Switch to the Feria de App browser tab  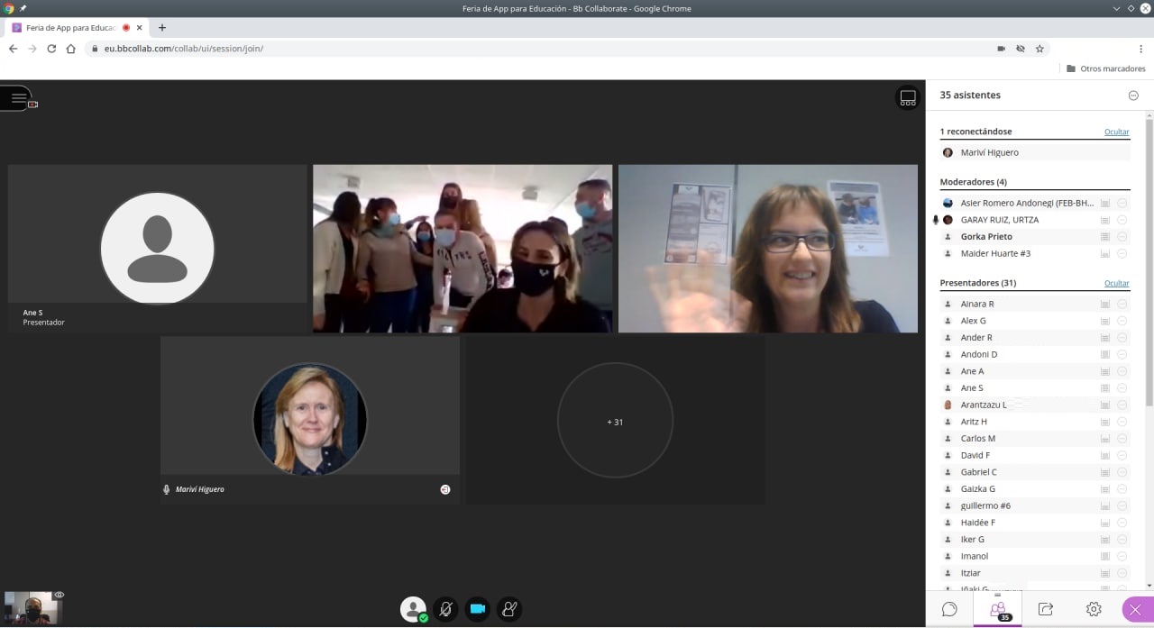coord(72,28)
